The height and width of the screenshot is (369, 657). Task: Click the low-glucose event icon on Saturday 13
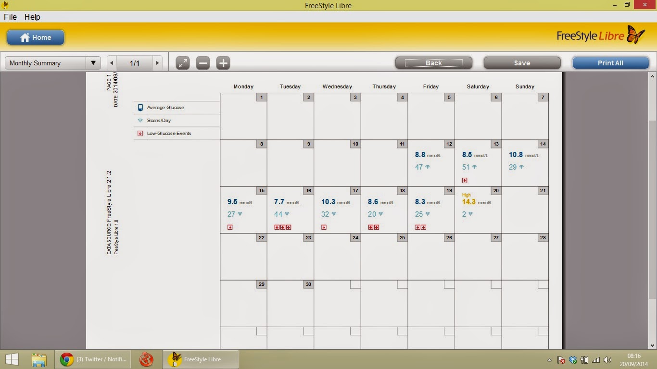click(x=465, y=181)
